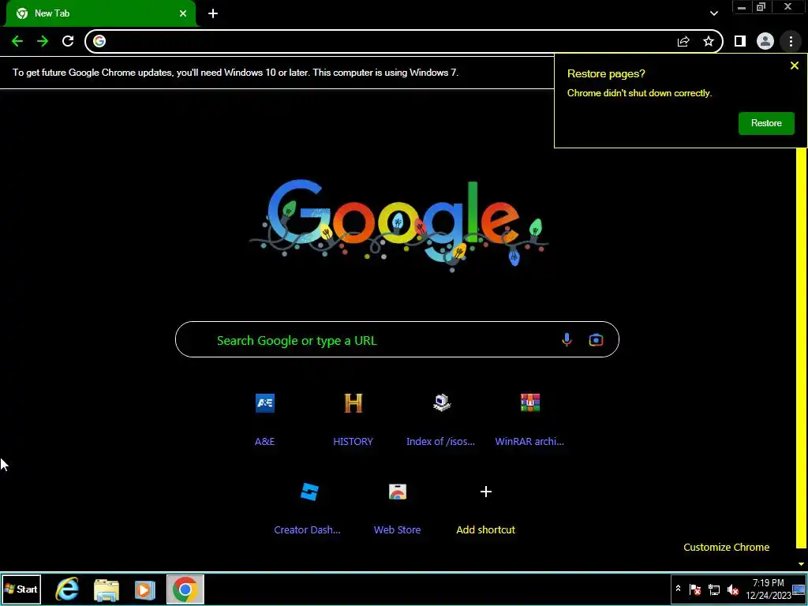This screenshot has height=606, width=808.
Task: Click the yellow vertical scrollbar
Action: [802, 348]
